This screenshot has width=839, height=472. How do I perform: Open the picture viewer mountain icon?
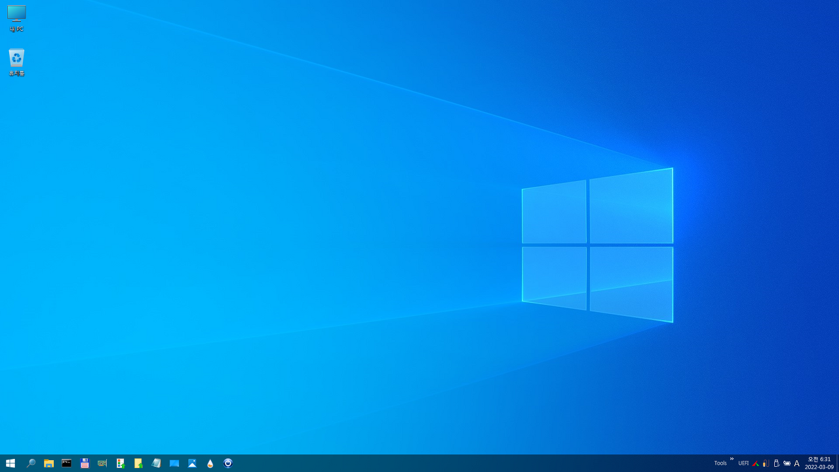(x=192, y=463)
